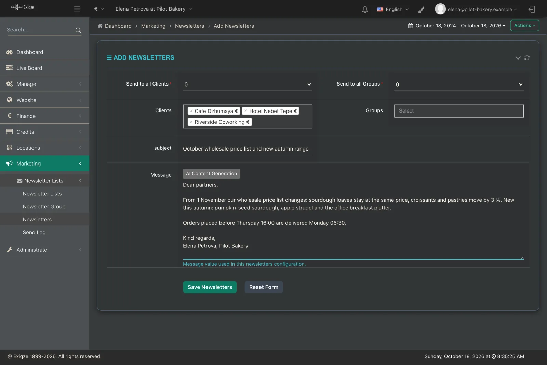Open the Newsletter Group submenu item
Viewport: 547px width, 365px height.
(x=44, y=207)
